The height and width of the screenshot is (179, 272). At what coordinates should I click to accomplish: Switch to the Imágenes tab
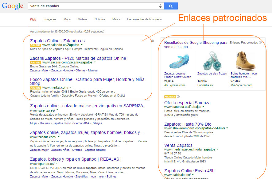coord(50,19)
